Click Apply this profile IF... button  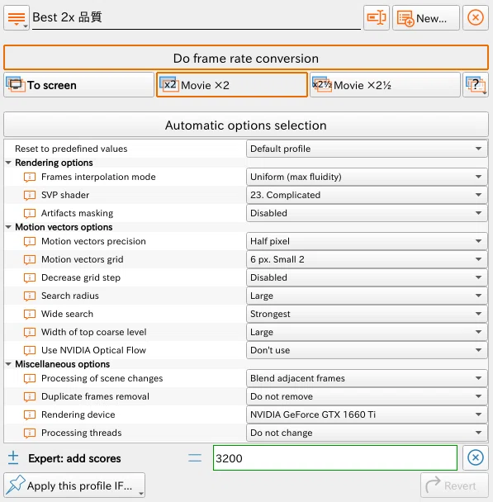point(74,485)
